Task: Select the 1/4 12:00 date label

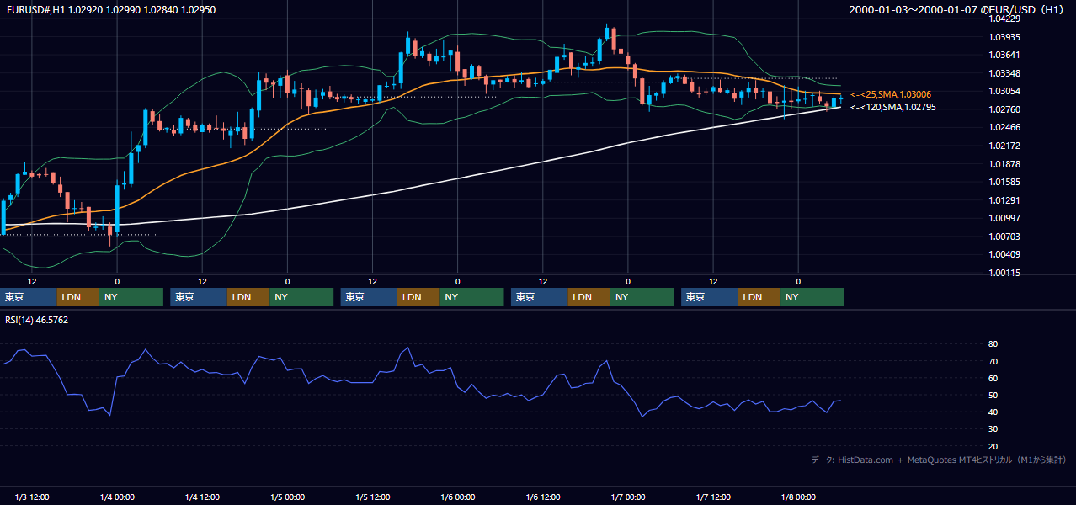Action: (x=202, y=497)
